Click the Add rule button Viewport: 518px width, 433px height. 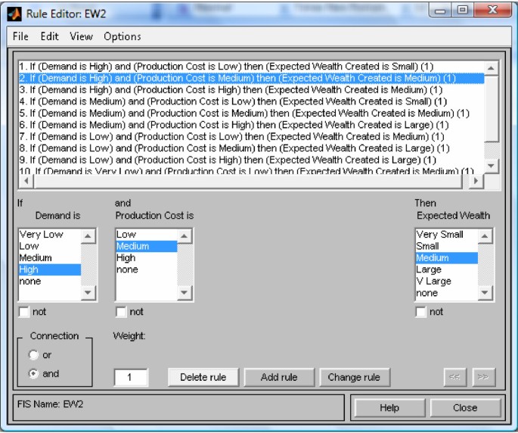coord(279,378)
